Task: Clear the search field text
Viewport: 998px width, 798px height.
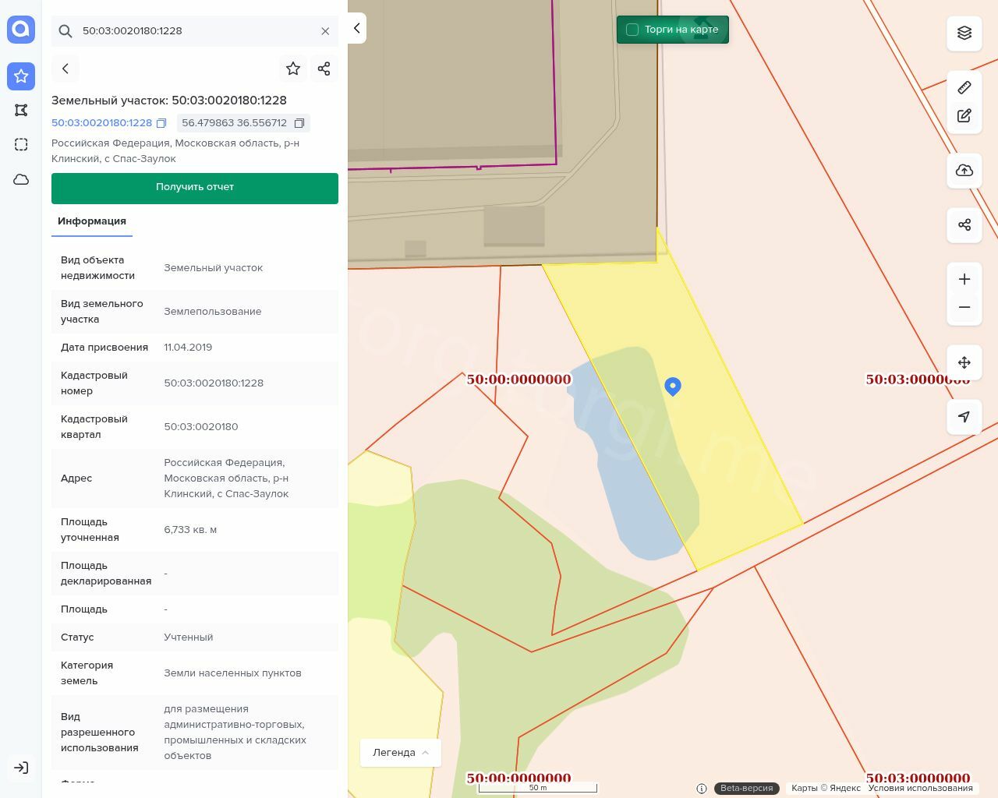Action: [325, 31]
